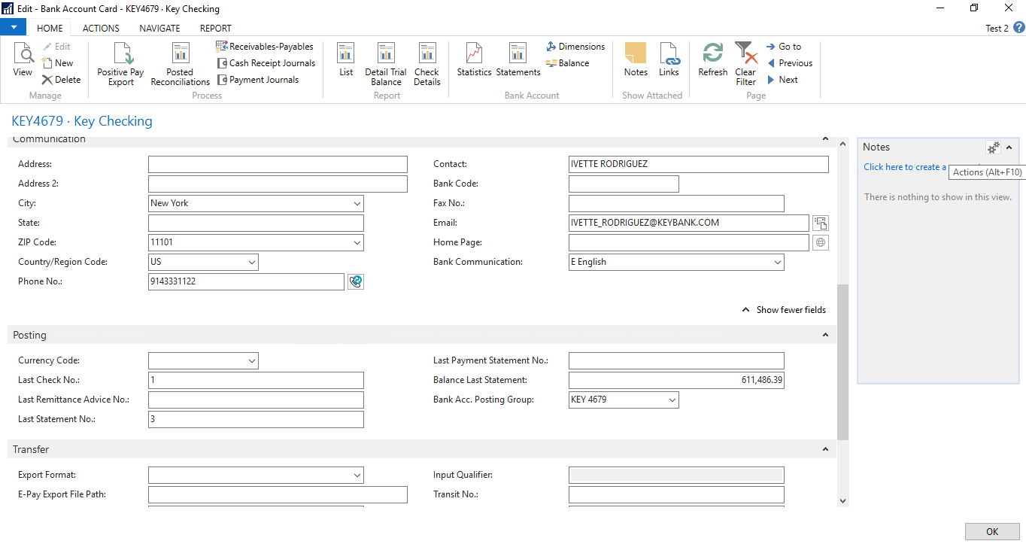The width and height of the screenshot is (1026, 544).
Task: Clear Filter on the page
Action: point(745,64)
